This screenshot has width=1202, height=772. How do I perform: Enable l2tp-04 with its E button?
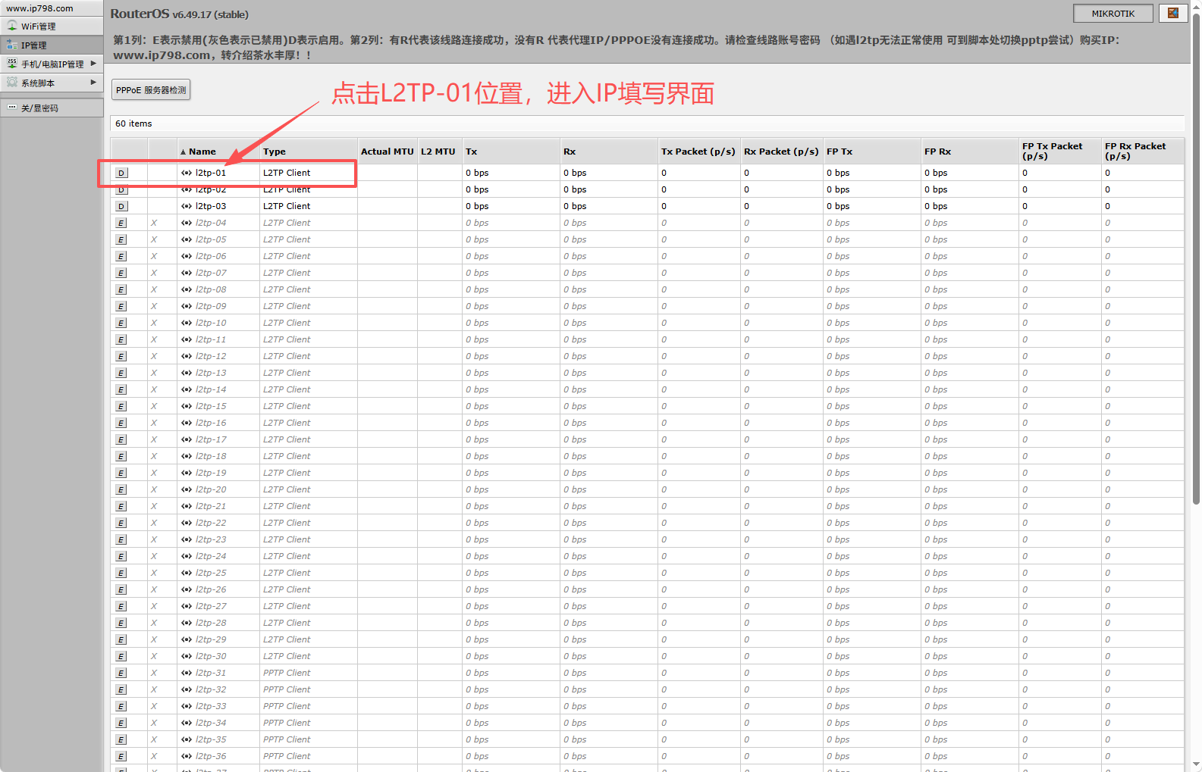point(121,223)
